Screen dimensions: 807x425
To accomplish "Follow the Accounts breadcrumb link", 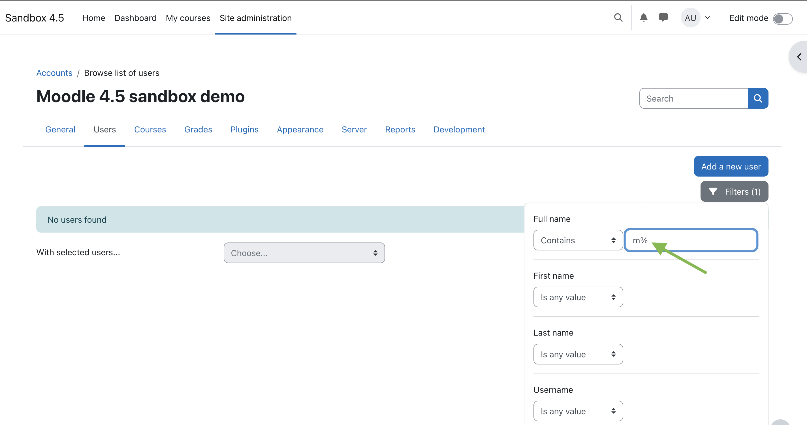I will pos(54,73).
